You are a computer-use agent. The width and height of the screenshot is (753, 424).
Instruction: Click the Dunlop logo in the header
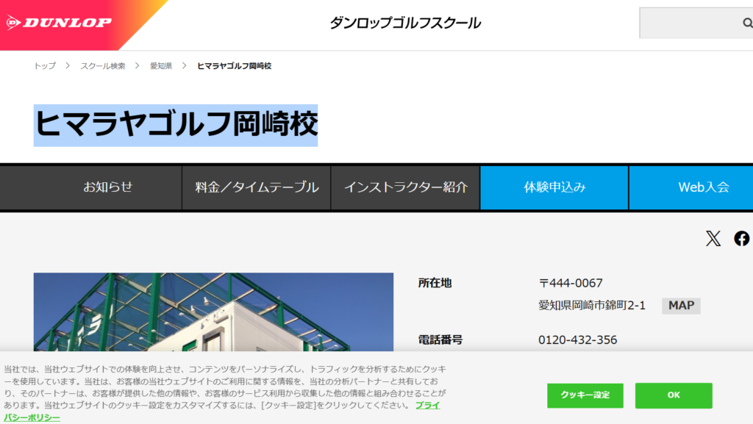60,23
